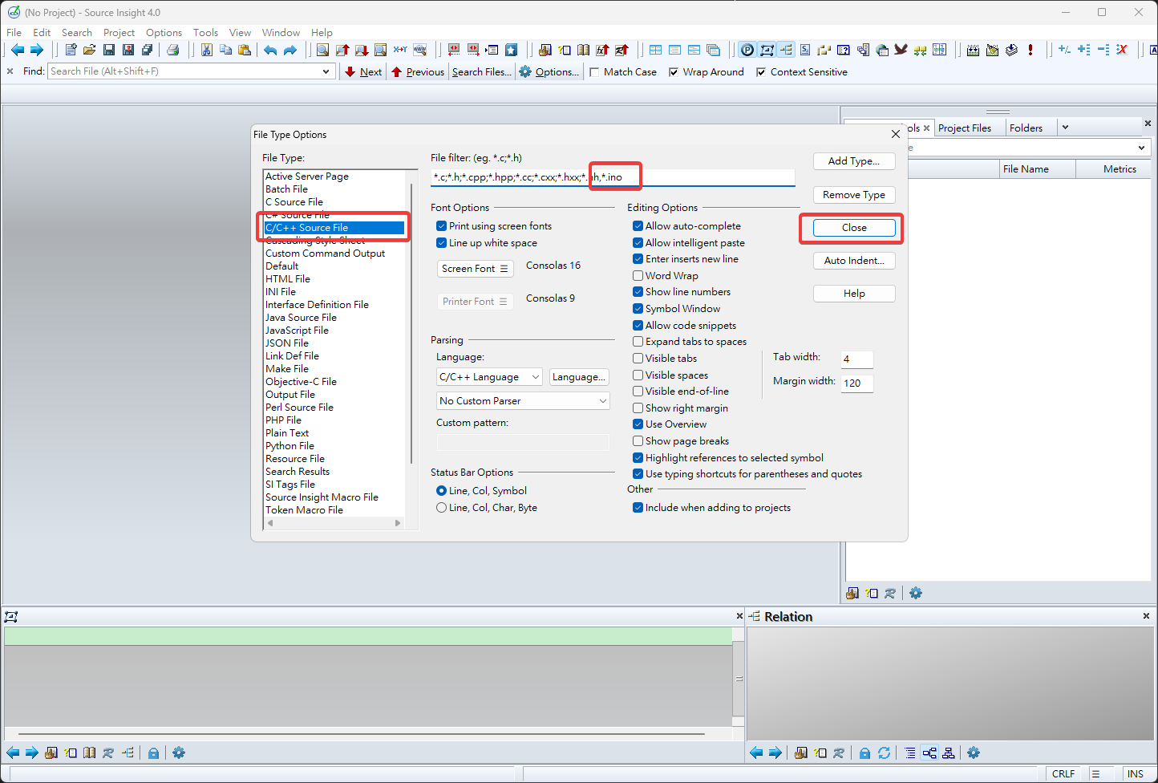Toggle the Match Case checkbox
1158x783 pixels.
(594, 72)
